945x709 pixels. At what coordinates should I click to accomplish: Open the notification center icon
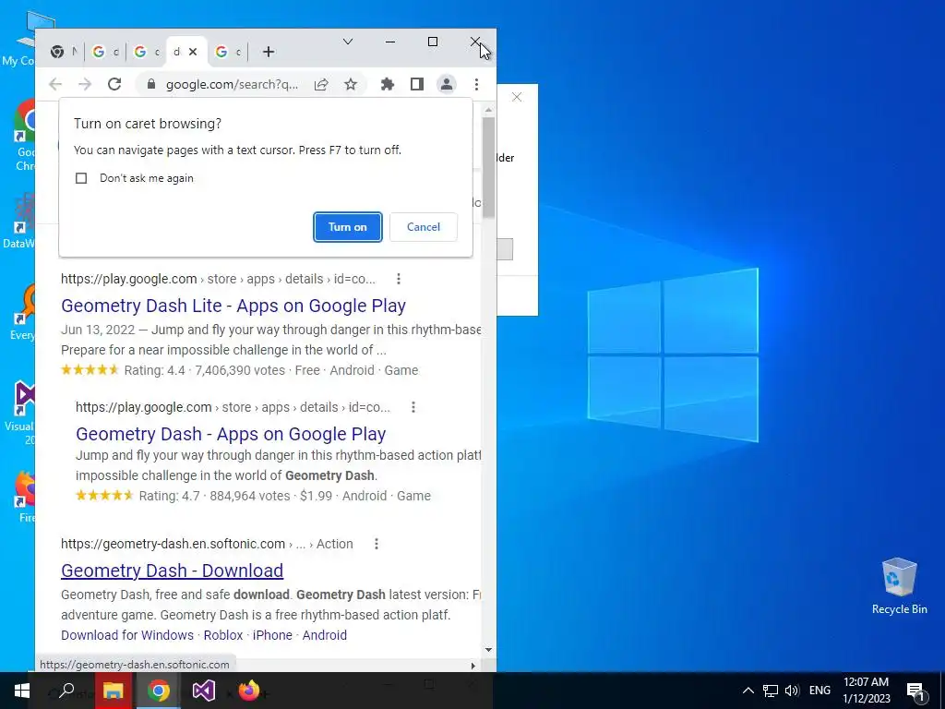coord(915,692)
